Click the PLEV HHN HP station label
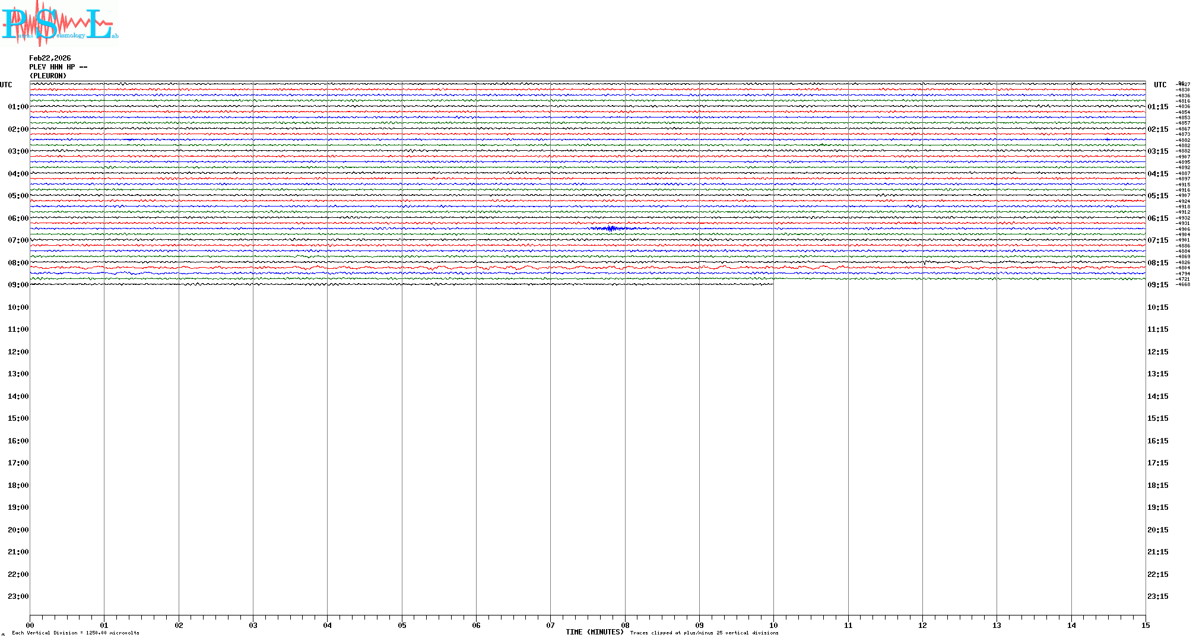The height and width of the screenshot is (641, 1193). 58,67
